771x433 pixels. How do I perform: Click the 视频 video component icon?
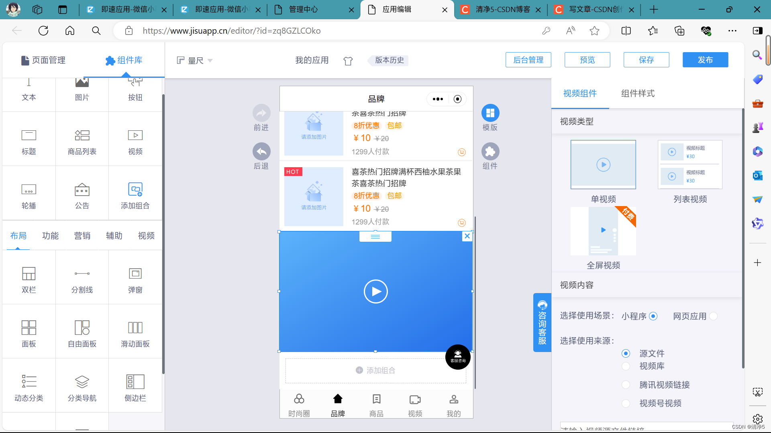pyautogui.click(x=135, y=136)
